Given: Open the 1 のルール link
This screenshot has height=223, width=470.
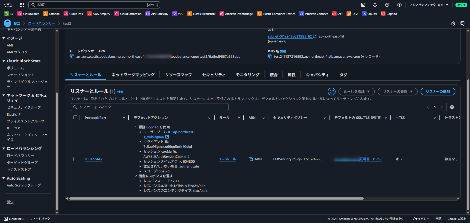Looking at the screenshot, I should click(228, 159).
